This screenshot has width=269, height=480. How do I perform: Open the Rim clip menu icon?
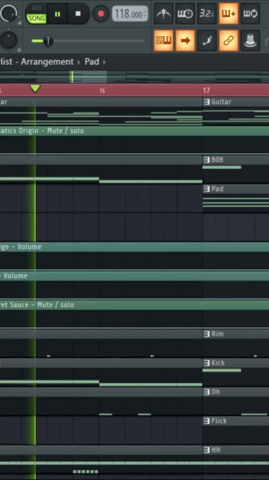tap(207, 334)
